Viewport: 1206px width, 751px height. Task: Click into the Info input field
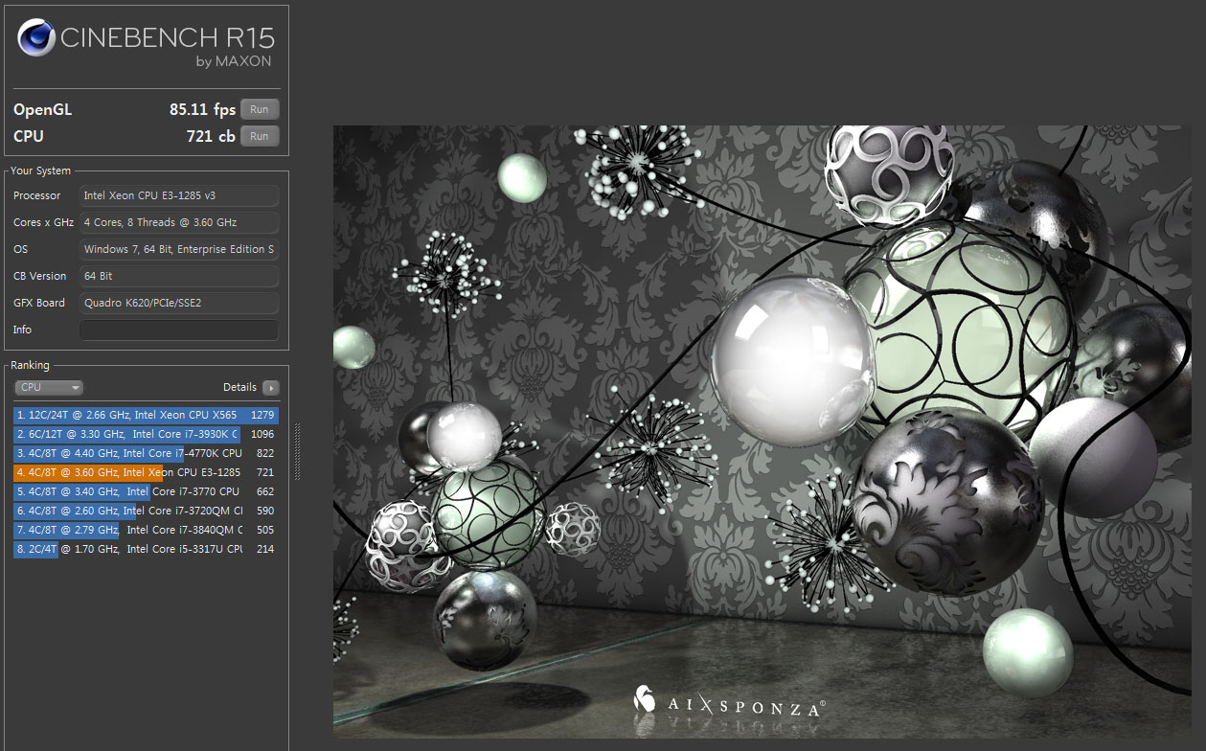(179, 330)
